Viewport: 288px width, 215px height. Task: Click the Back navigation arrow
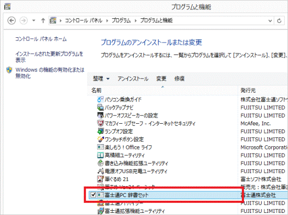click(x=12, y=20)
